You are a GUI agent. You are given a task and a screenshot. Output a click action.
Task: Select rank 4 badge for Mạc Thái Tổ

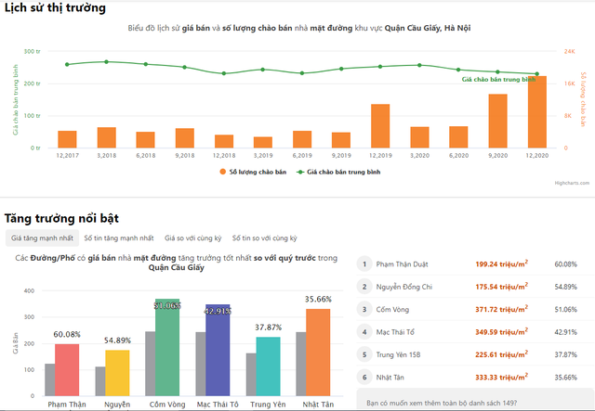(x=364, y=332)
